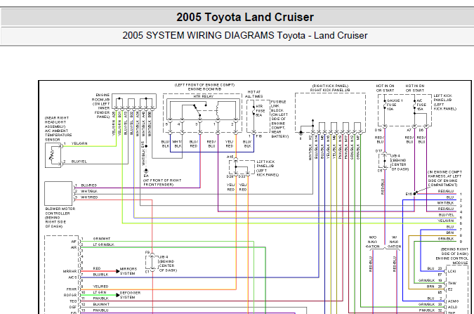
Task: Click the ENGINE ROOM R/B label
Action: [x=204, y=89]
